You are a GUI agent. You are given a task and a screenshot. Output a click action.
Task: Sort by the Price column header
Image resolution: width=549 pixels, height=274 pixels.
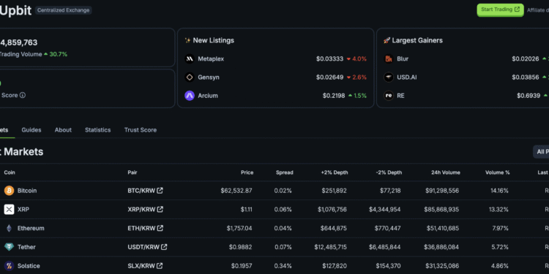click(x=247, y=172)
